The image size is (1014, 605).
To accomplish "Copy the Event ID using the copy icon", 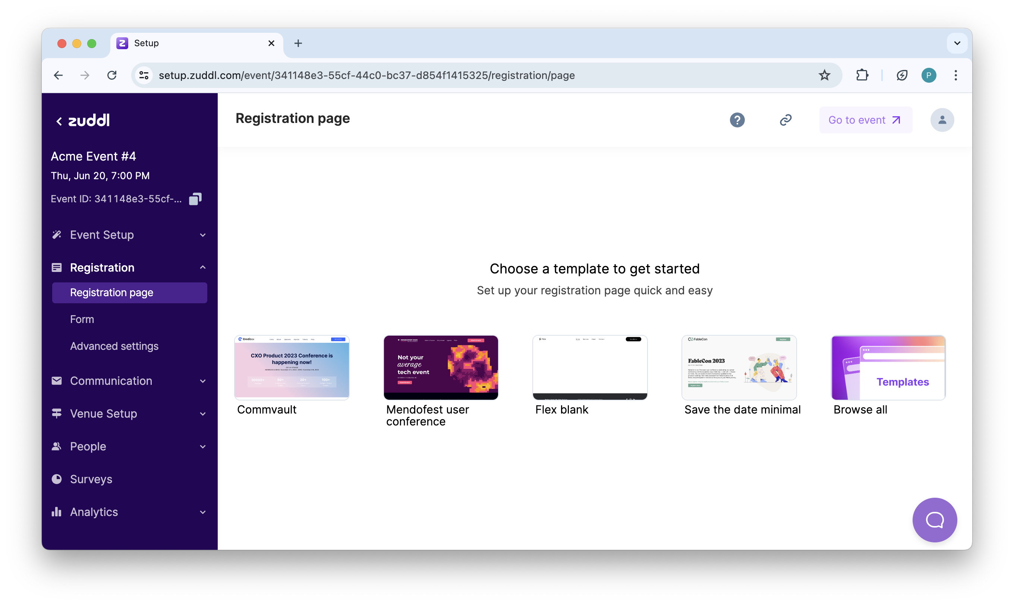I will point(195,199).
